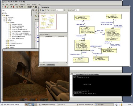The width and height of the screenshot is (133, 106).
Task: Open the Query menu
Action: 16,4
